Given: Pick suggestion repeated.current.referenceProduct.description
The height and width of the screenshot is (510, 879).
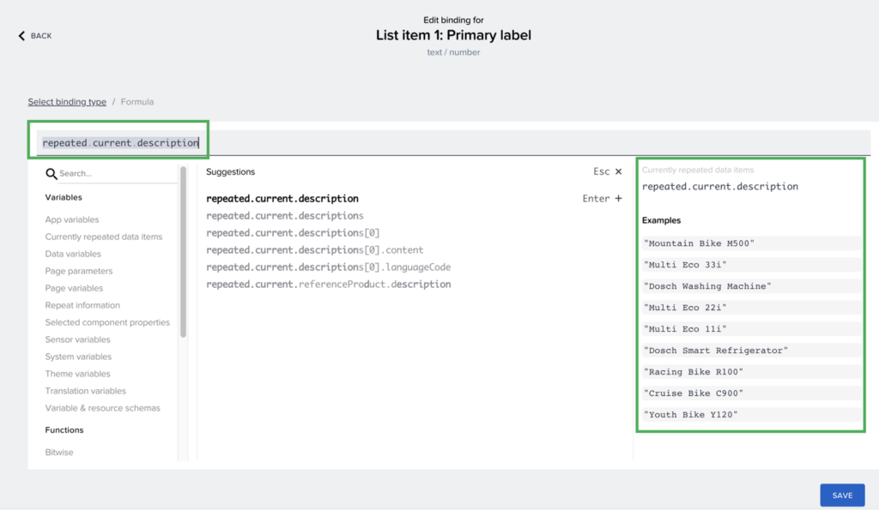Looking at the screenshot, I should (328, 285).
